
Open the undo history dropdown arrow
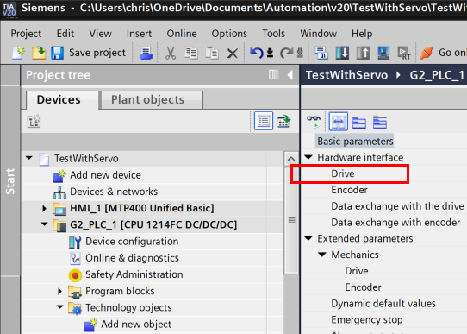(x=270, y=53)
